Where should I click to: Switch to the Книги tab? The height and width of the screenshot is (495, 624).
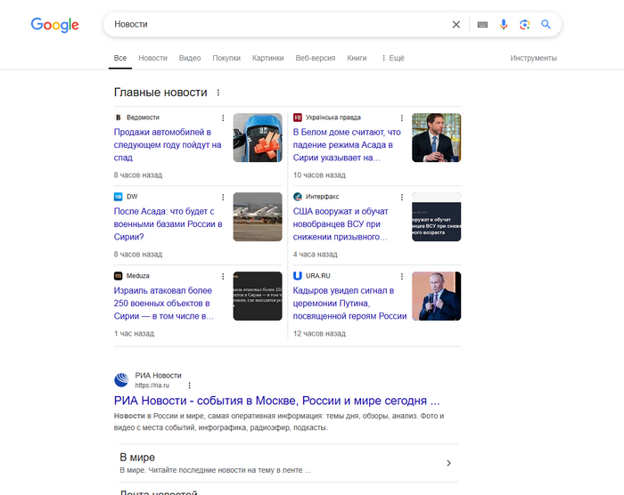(357, 58)
